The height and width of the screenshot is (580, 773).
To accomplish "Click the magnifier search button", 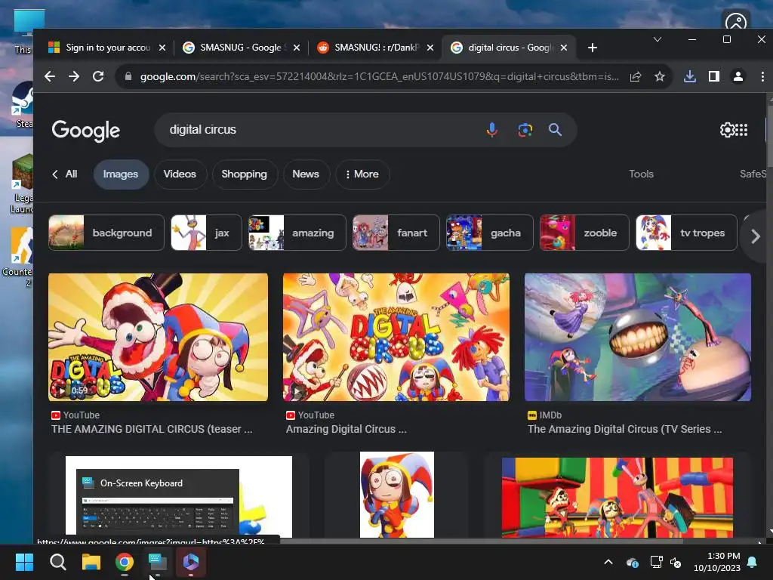I will click(555, 130).
